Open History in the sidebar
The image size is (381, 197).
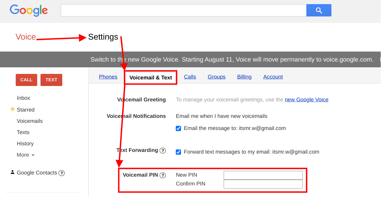click(x=25, y=144)
